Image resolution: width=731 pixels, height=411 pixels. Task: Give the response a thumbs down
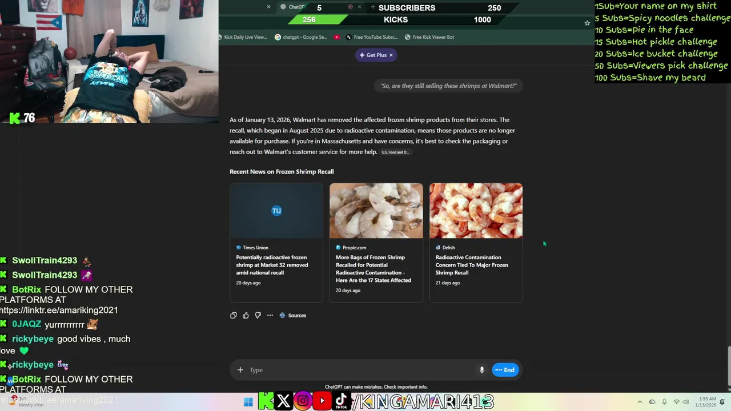[x=258, y=315]
